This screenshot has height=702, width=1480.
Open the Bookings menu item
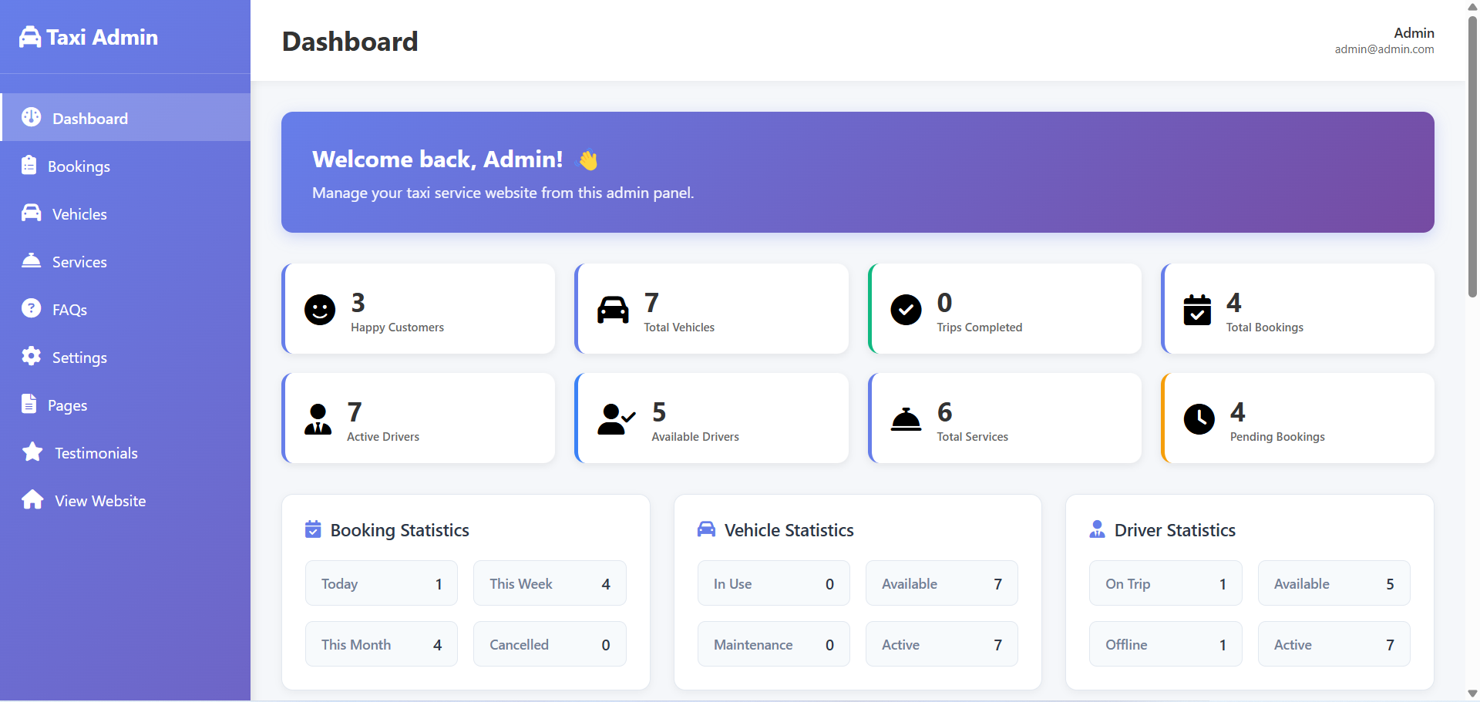click(x=79, y=166)
